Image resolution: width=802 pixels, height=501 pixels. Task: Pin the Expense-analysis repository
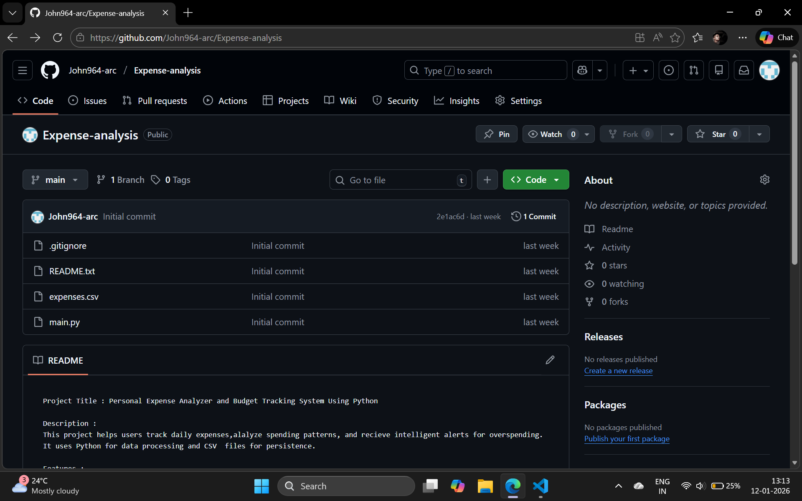point(496,134)
